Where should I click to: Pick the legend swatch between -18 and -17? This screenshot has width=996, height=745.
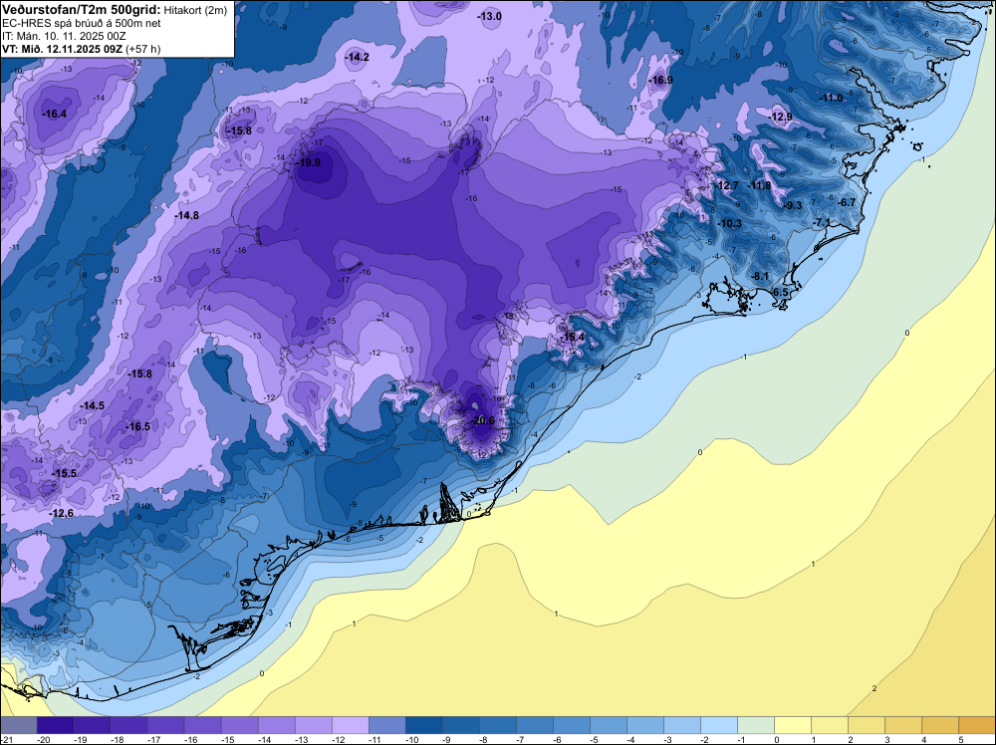pos(128,725)
